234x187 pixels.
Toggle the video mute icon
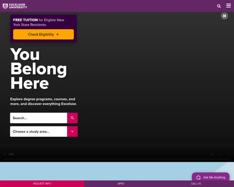tap(212, 154)
